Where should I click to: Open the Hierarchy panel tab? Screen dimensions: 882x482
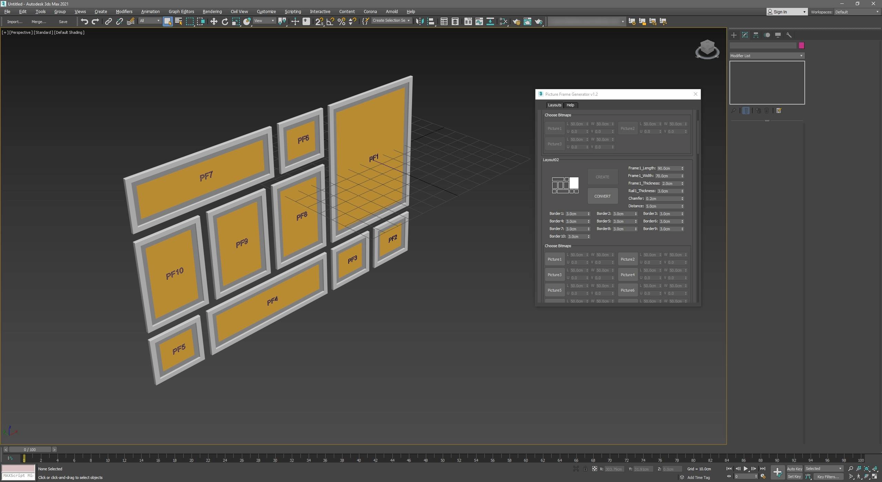pyautogui.click(x=756, y=35)
